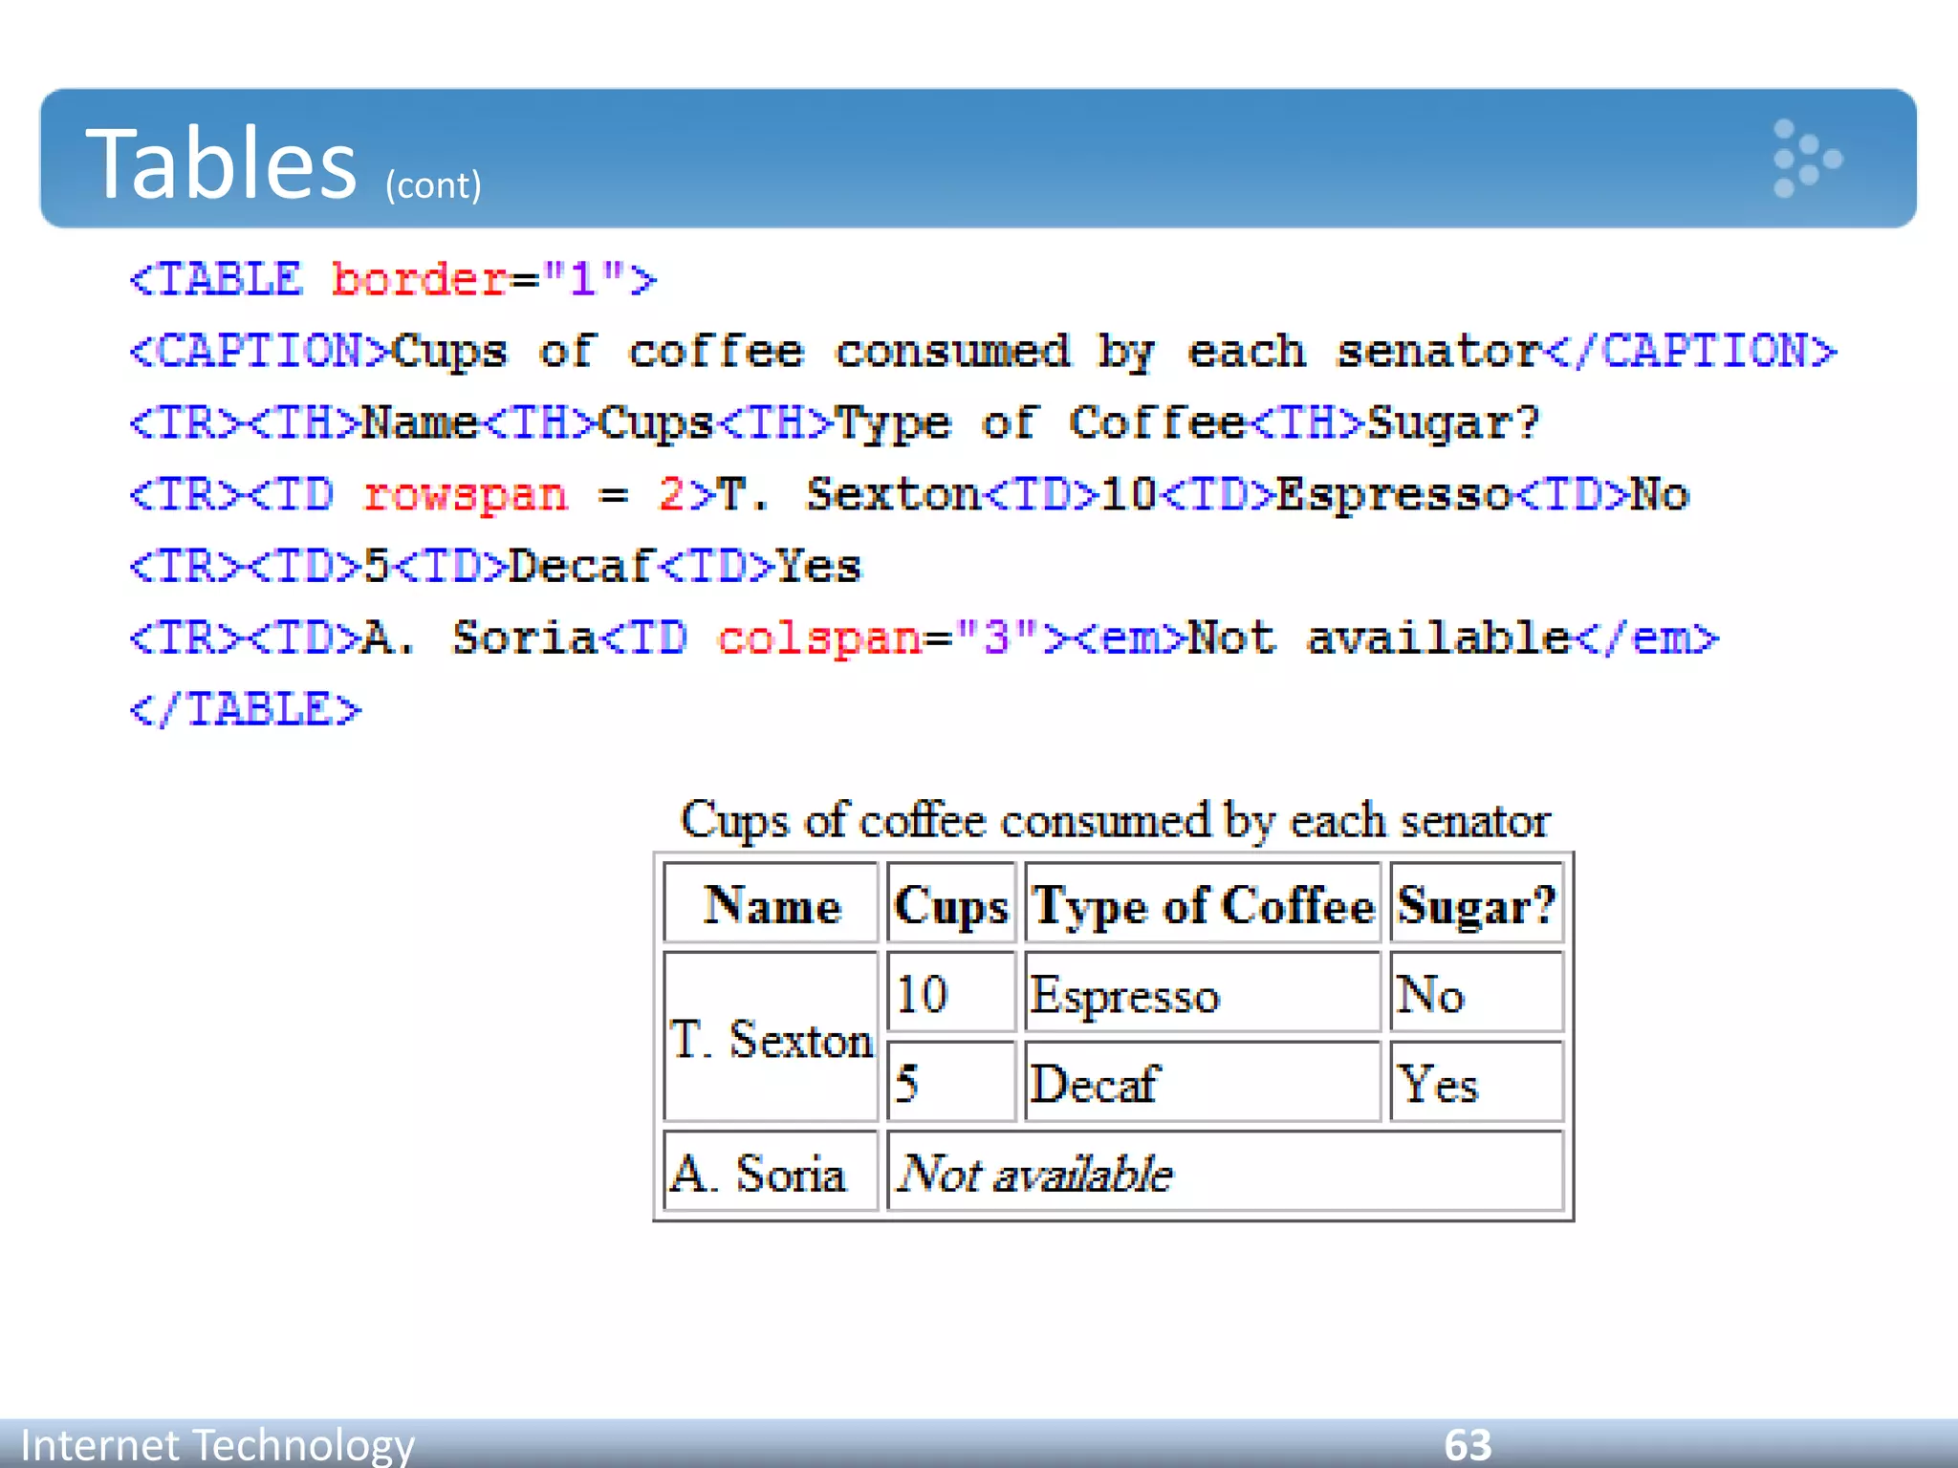The width and height of the screenshot is (1958, 1468).
Task: Click the colspan="3" code line
Action: [x=924, y=638]
